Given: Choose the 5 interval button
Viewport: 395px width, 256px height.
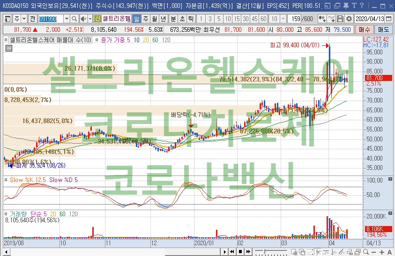Looking at the screenshot, I should pos(219,19).
